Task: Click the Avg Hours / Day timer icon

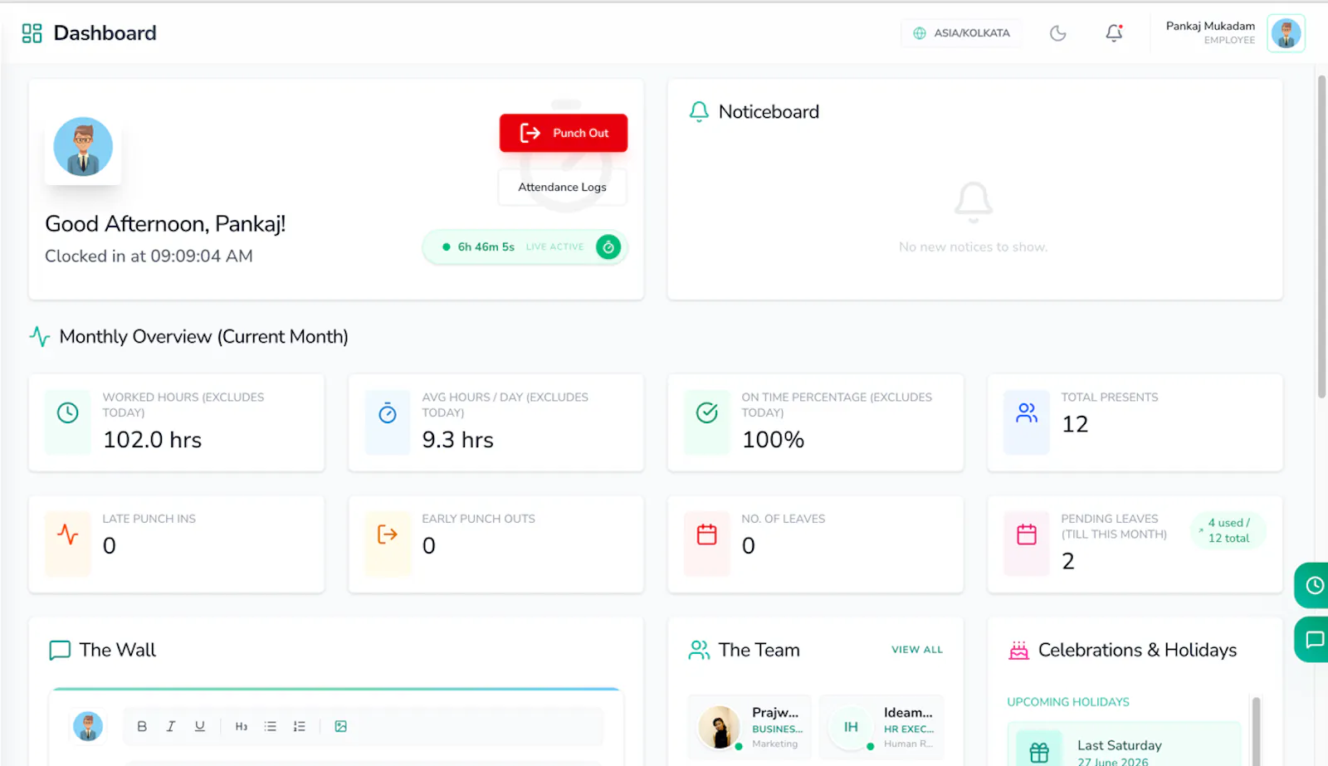Action: [388, 412]
